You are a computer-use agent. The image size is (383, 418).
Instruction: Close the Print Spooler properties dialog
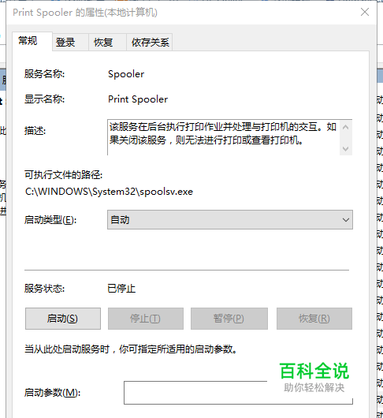click(365, 13)
